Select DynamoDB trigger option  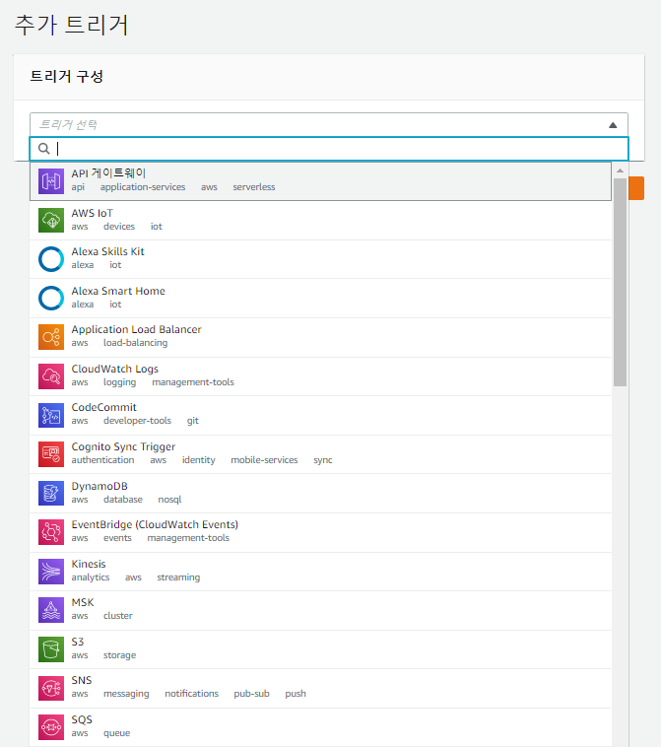click(x=320, y=494)
